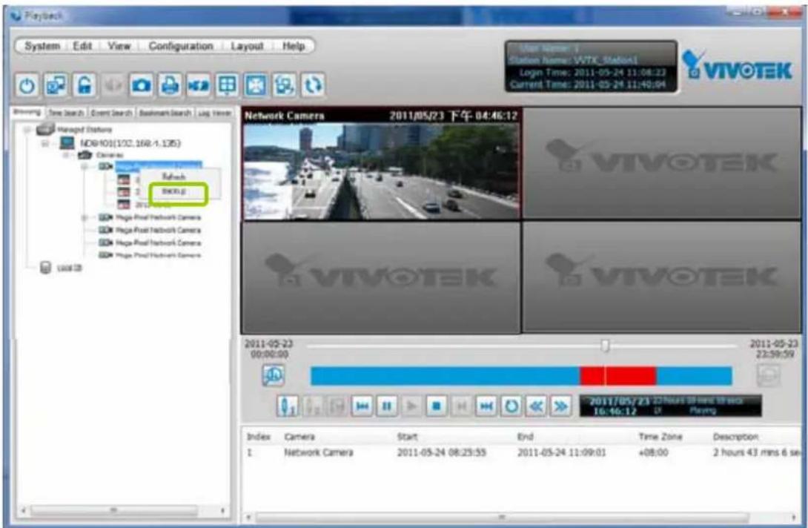
Task: Stop the playback with the square button
Action: [437, 406]
